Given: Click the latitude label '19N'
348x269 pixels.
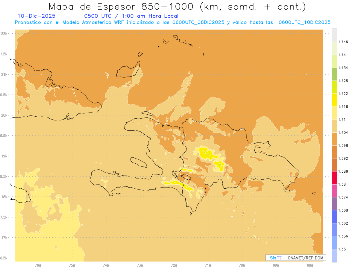Looking at the screenshot, I should [4, 156].
